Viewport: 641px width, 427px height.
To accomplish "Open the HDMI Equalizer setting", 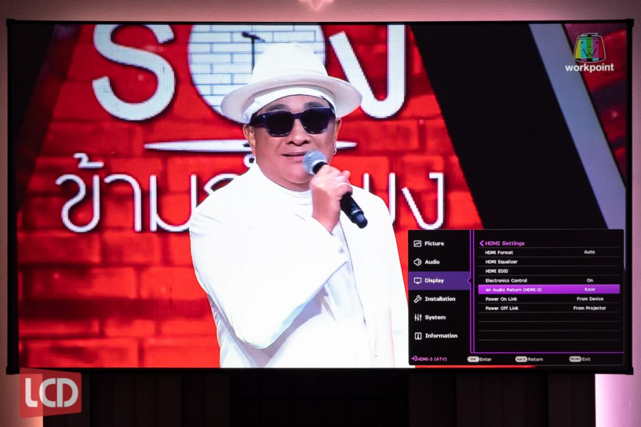I will pos(548,262).
